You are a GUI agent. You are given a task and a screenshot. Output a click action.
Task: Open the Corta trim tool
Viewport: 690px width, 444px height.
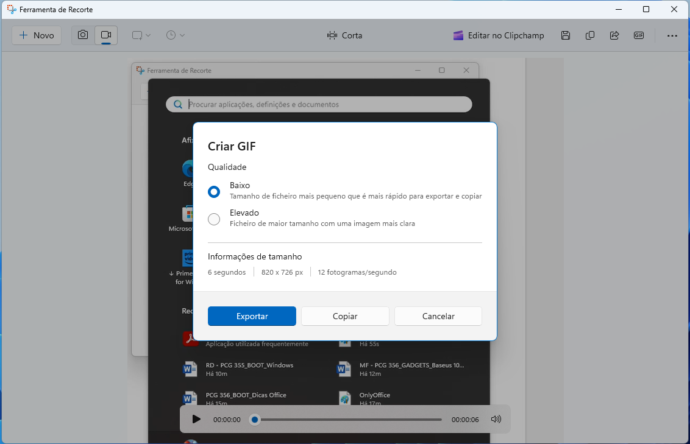(344, 35)
